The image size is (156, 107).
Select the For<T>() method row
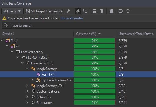[78, 74]
